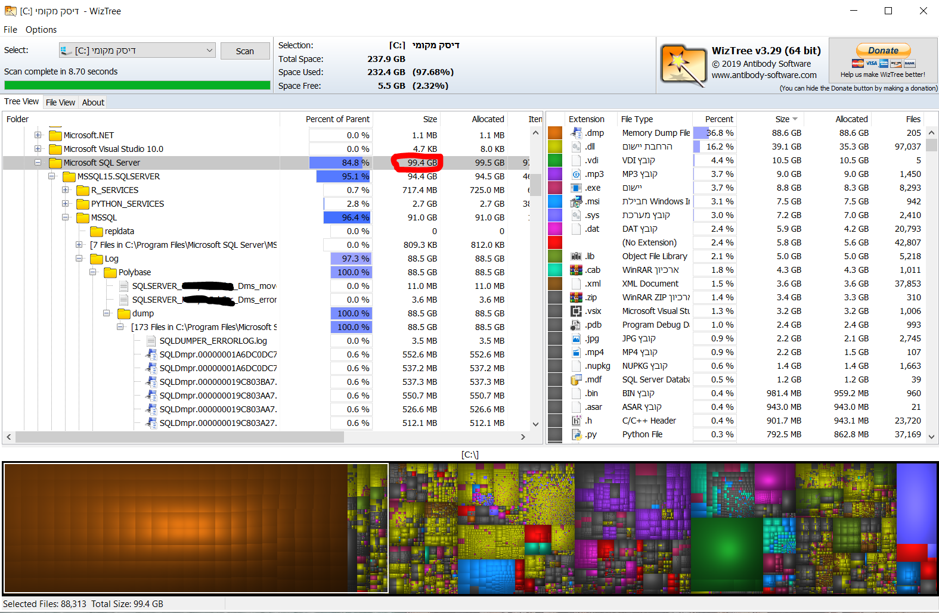The width and height of the screenshot is (939, 613).
Task: Click the .vsix extension file icon
Action: [x=576, y=311]
